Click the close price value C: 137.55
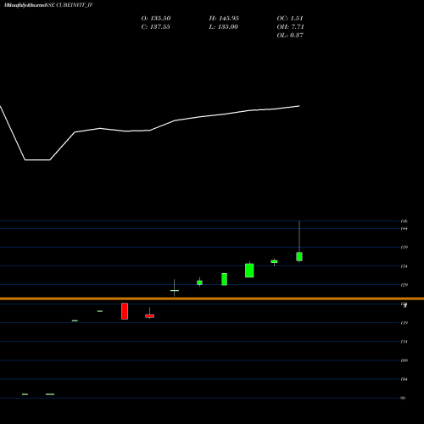Viewport: 424px width, 424px height. (x=156, y=27)
